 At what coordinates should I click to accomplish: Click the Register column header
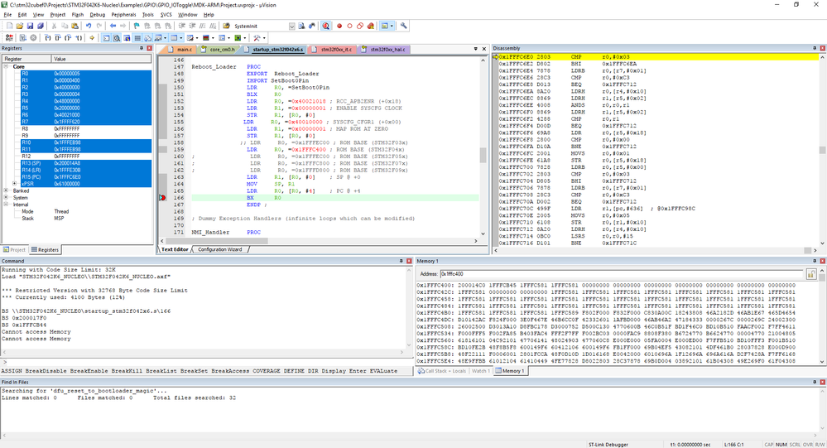click(26, 59)
